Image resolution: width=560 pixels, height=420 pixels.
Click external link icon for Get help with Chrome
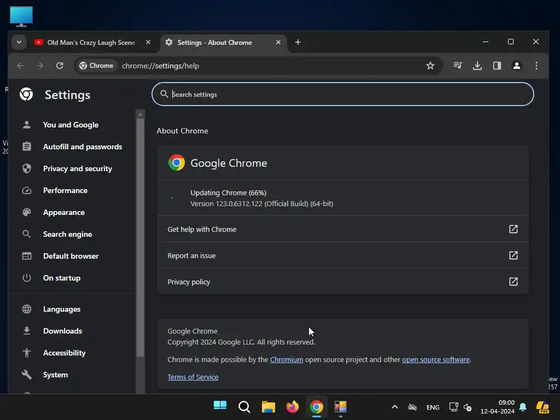pos(513,229)
